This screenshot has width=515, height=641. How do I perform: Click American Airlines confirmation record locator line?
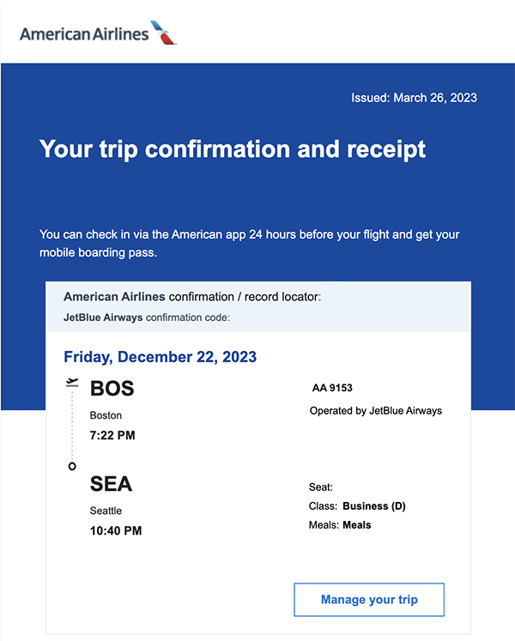pyautogui.click(x=192, y=296)
